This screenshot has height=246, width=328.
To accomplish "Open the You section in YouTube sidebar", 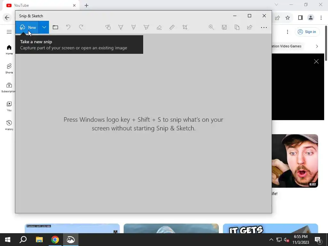I will click(9, 106).
